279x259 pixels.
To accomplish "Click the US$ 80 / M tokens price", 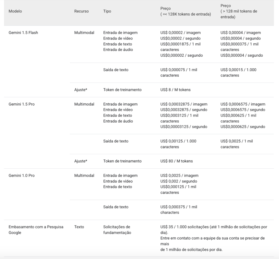I will [177, 161].
